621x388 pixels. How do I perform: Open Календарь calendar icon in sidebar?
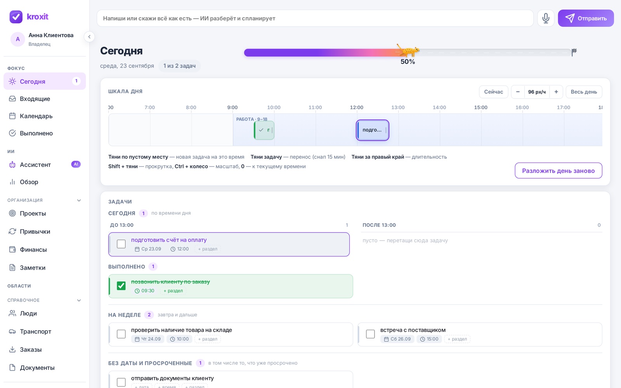coord(12,116)
